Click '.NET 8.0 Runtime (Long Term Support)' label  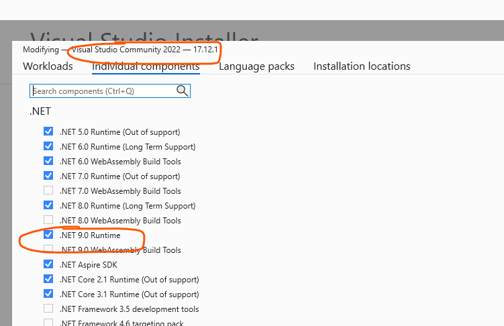click(x=128, y=206)
